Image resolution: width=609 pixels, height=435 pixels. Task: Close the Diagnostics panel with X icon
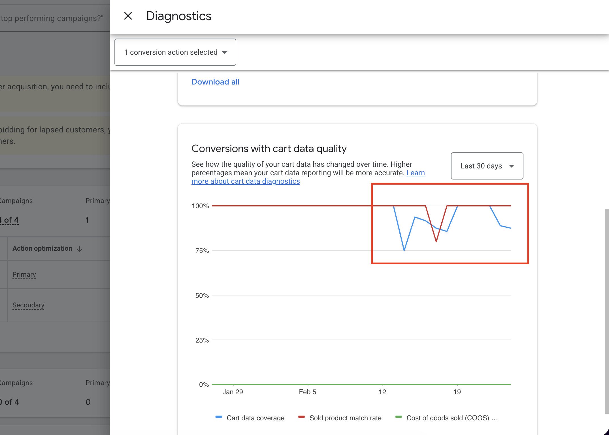click(x=128, y=16)
